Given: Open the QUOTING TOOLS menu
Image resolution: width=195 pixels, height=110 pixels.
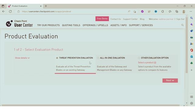Looking at the screenshot, I should point(71,25).
